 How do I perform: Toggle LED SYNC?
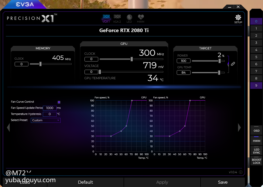click(x=256, y=150)
